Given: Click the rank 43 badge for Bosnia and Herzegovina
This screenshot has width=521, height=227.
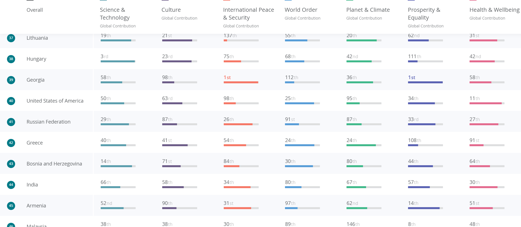Looking at the screenshot, I should (11, 164).
